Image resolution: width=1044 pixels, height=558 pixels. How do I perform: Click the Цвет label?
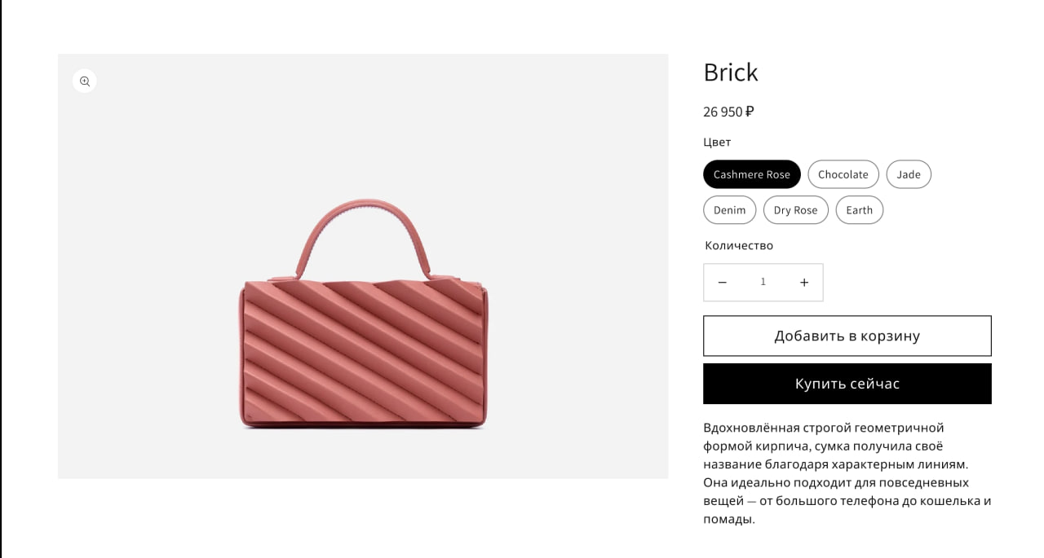[x=717, y=142]
